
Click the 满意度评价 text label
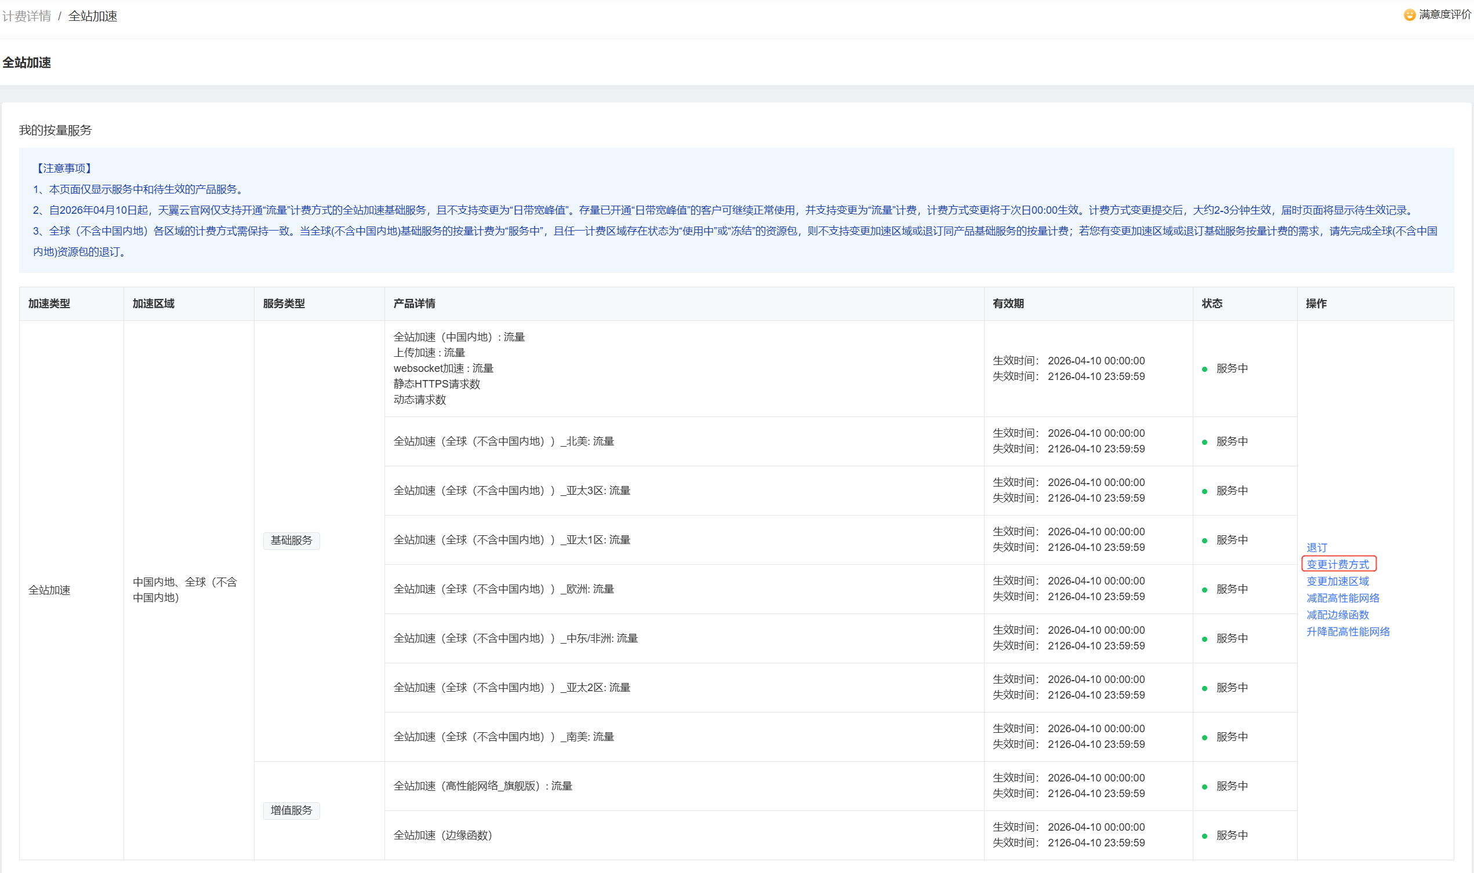coord(1444,14)
